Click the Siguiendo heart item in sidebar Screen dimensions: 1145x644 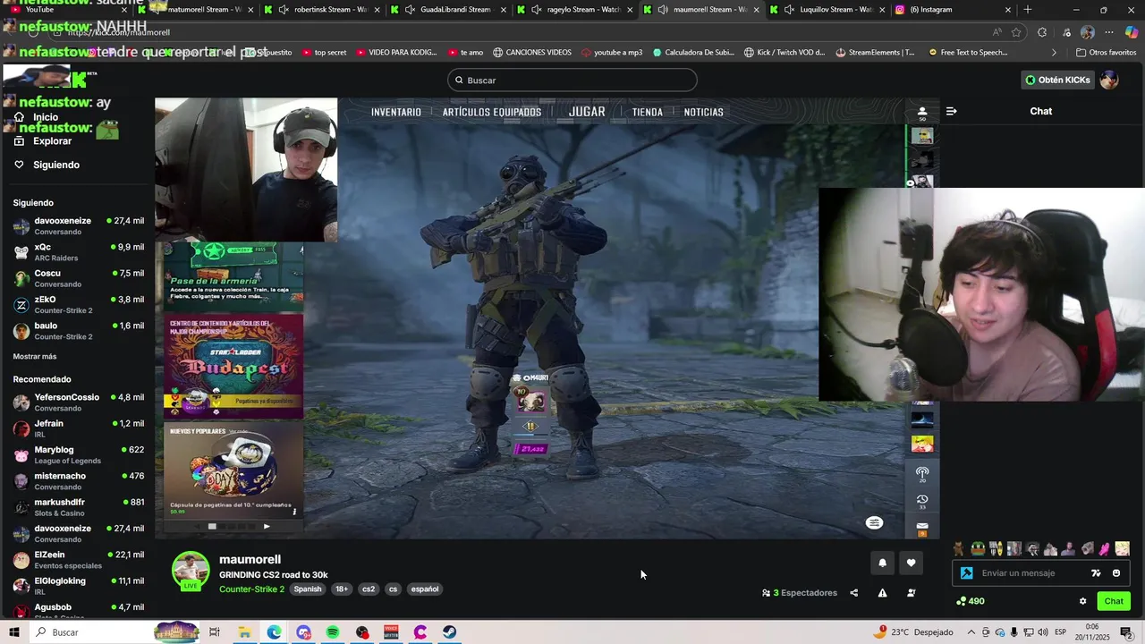47,165
